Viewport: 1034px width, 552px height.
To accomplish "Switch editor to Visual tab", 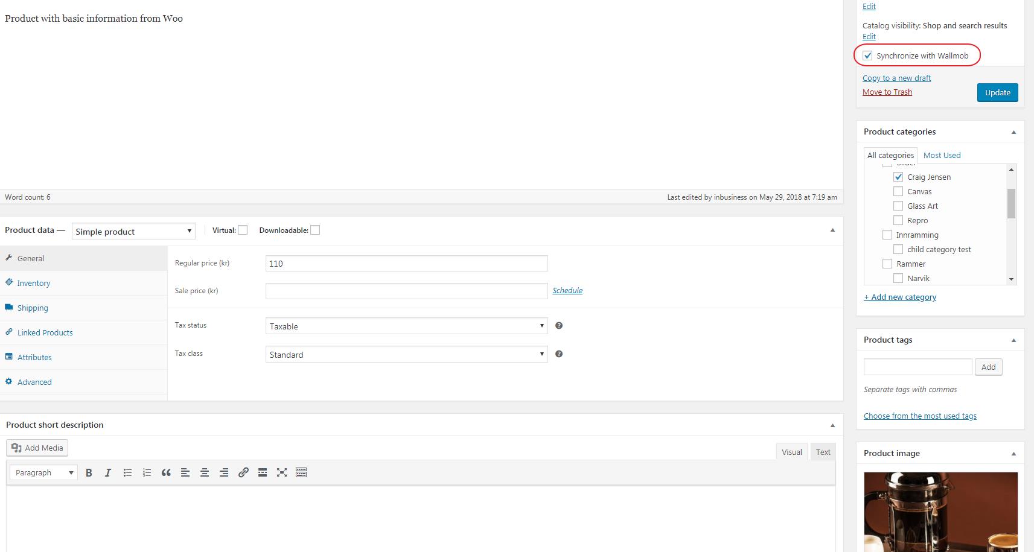I will point(792,452).
